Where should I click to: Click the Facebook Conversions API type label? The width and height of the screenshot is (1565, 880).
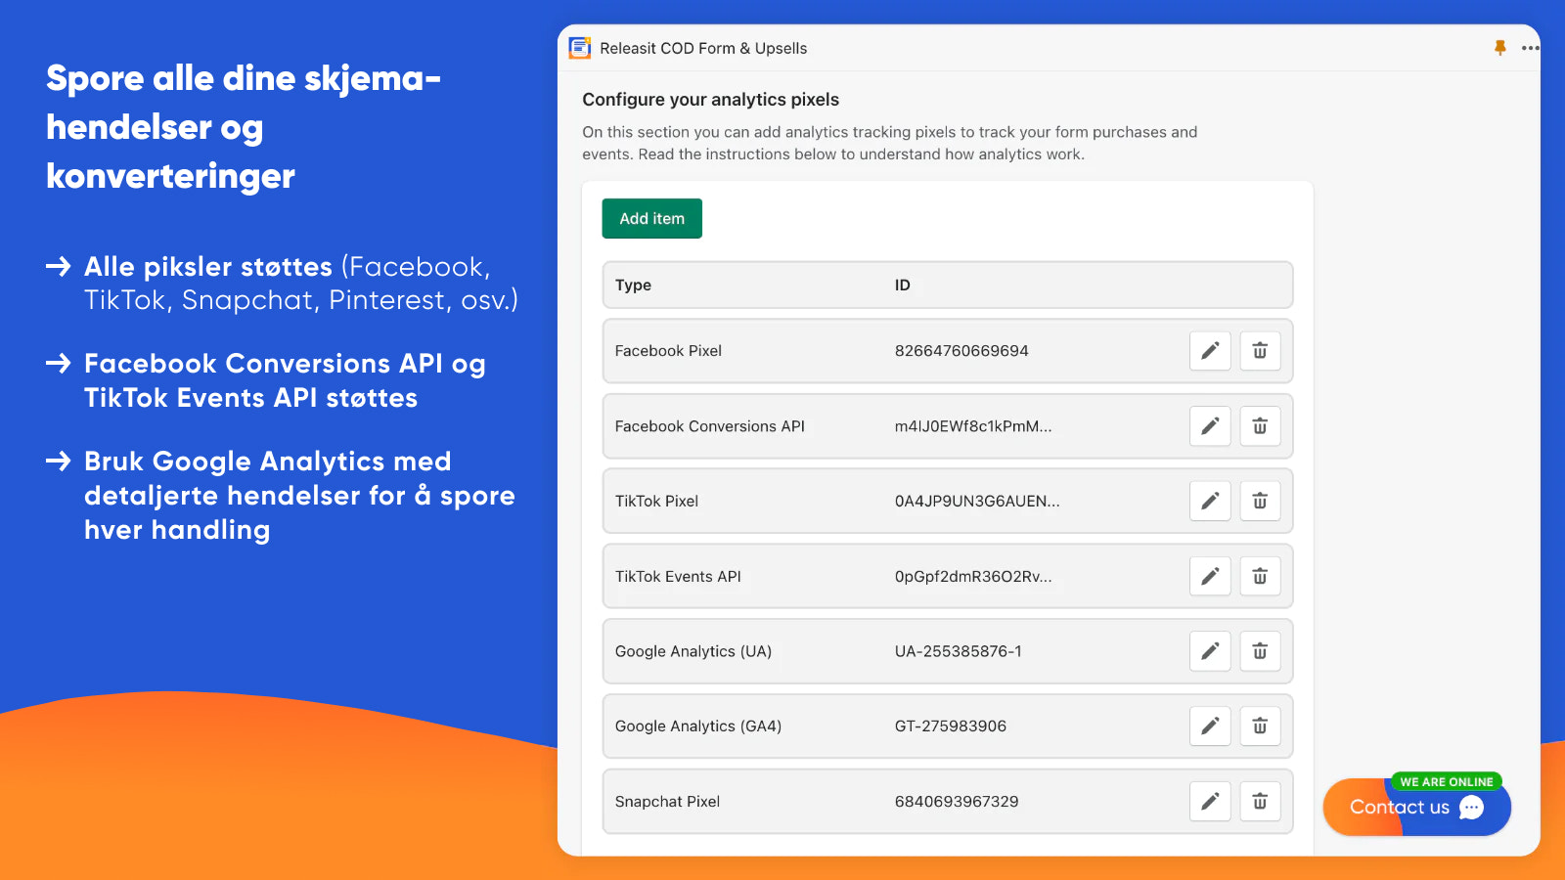(709, 426)
